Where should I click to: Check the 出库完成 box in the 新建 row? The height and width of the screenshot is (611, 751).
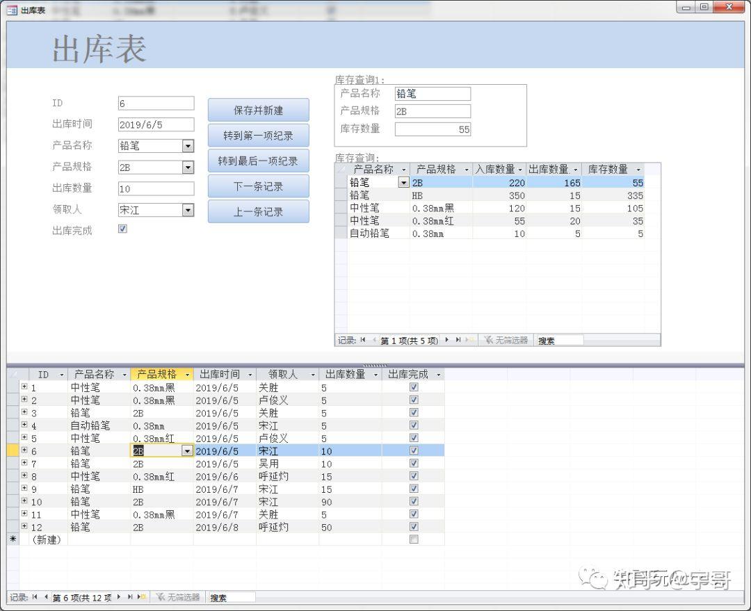[x=414, y=539]
